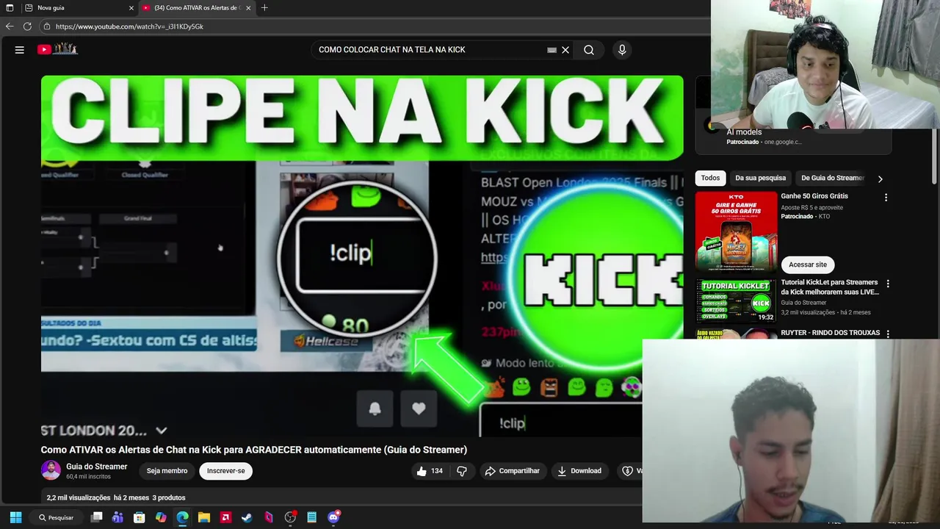940x529 pixels.
Task: Dislike the video with thumbs down
Action: [462, 471]
